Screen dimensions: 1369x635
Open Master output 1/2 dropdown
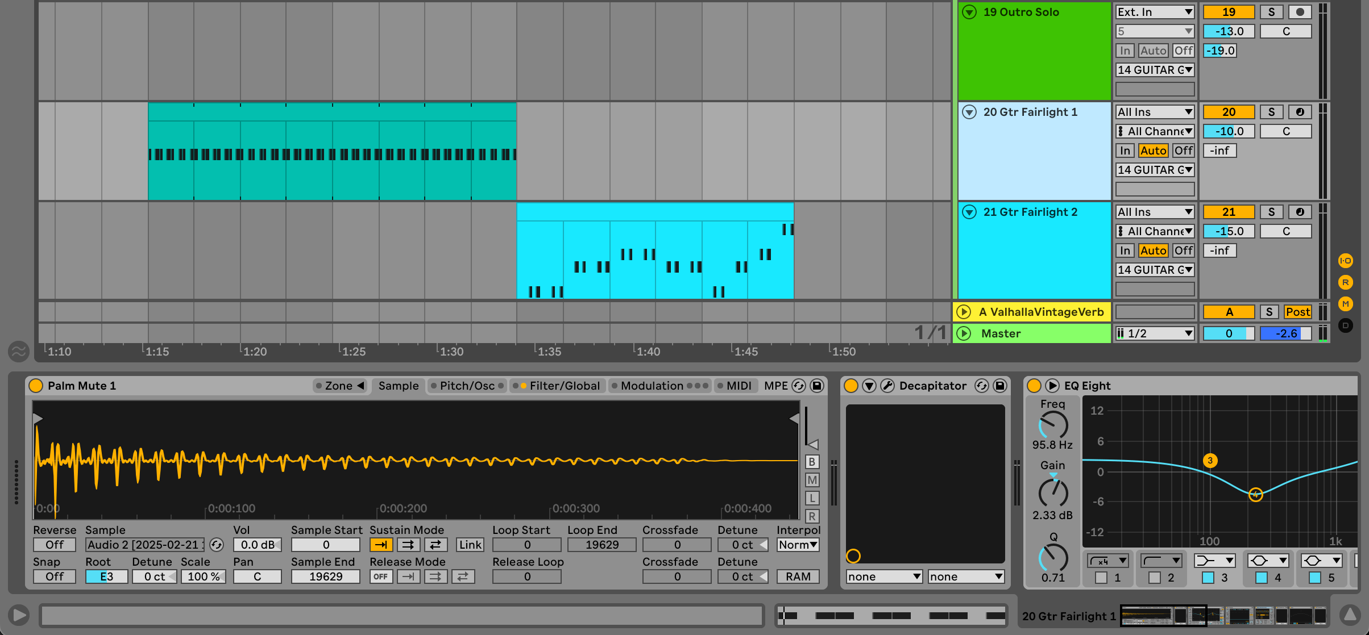point(1154,333)
